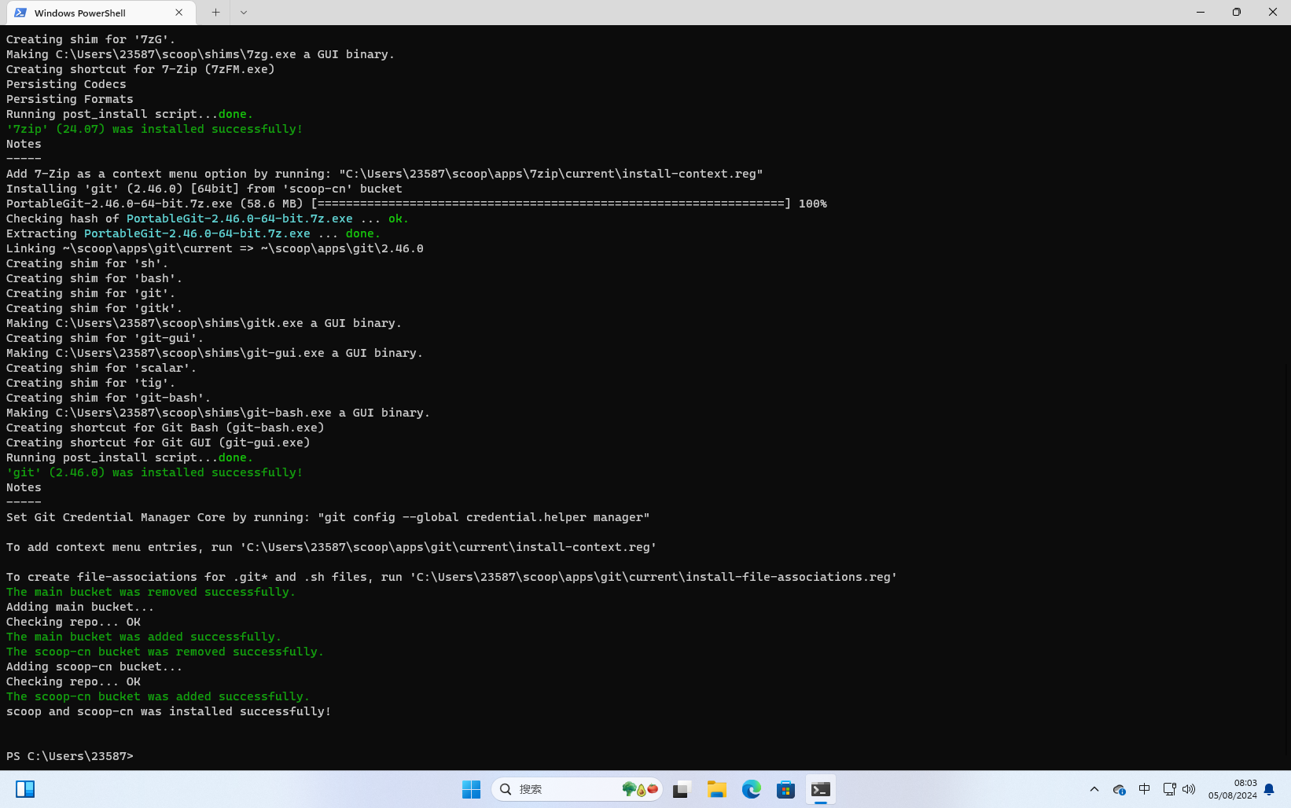Click "scoop and scoop-cn was installed successfully!"
The height and width of the screenshot is (808, 1291).
[169, 711]
